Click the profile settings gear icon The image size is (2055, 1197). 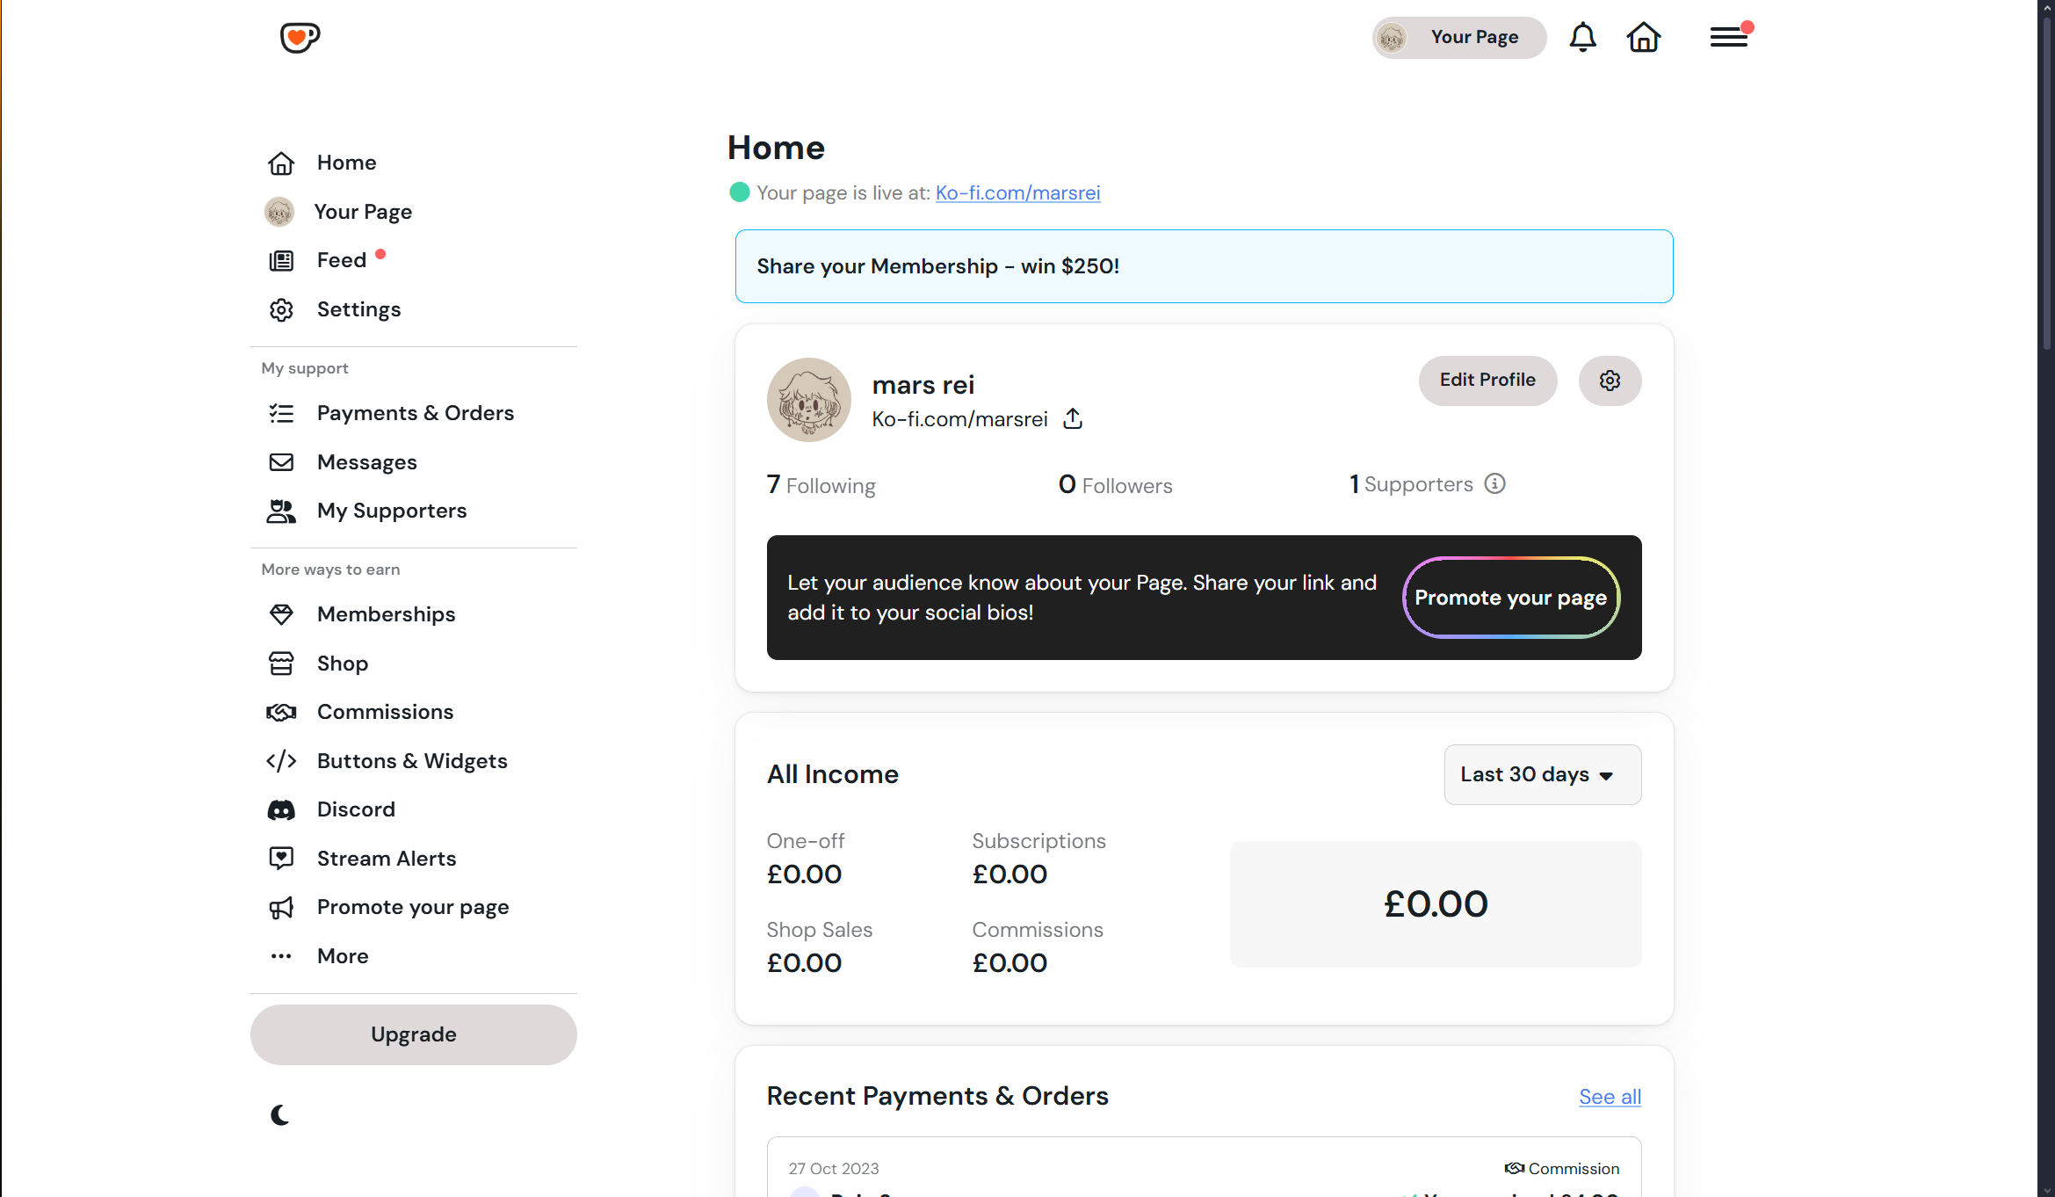point(1610,381)
